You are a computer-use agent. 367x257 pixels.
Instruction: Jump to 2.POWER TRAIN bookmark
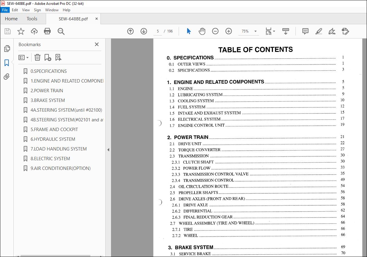[x=47, y=91]
